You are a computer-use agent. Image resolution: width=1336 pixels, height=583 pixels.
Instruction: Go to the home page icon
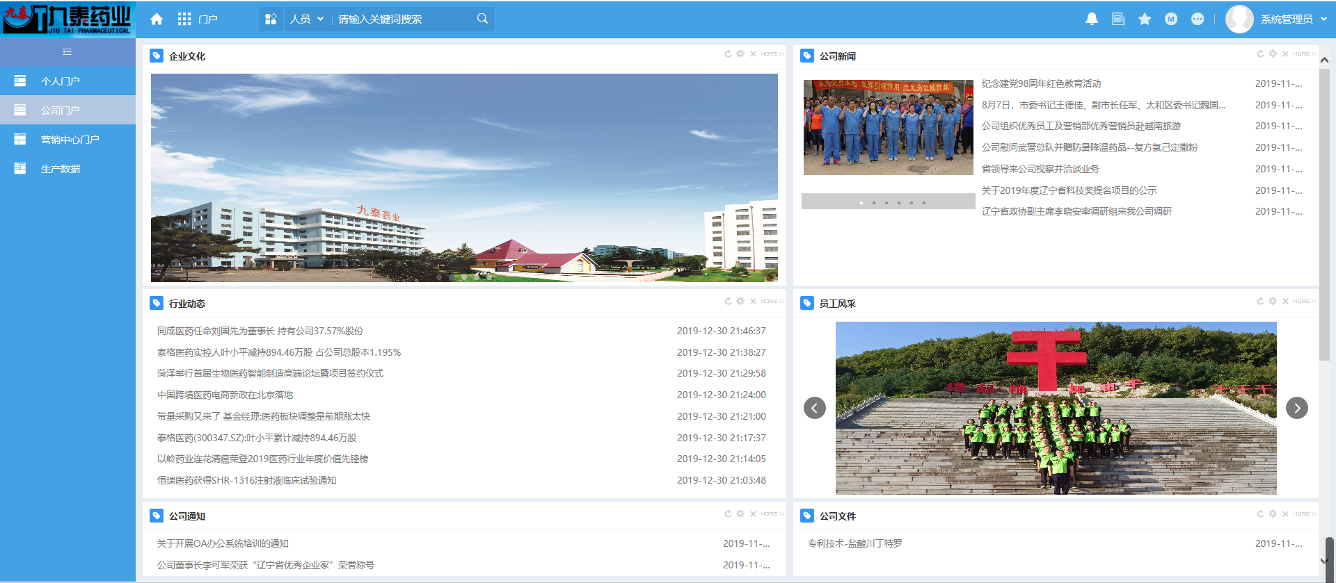point(157,19)
